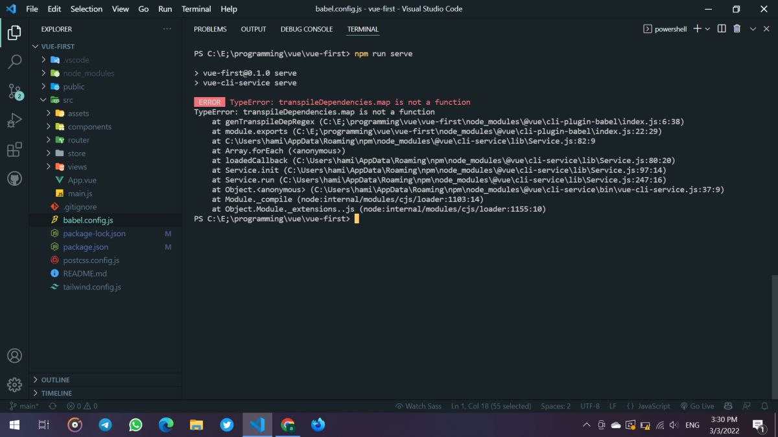Open the Search view icon
The image size is (778, 437).
[14, 62]
